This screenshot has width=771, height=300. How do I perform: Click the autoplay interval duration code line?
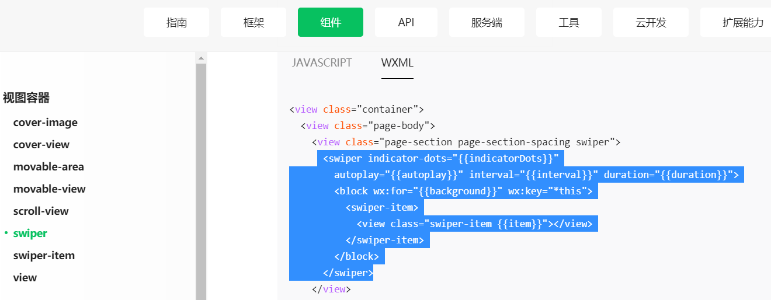click(536, 175)
